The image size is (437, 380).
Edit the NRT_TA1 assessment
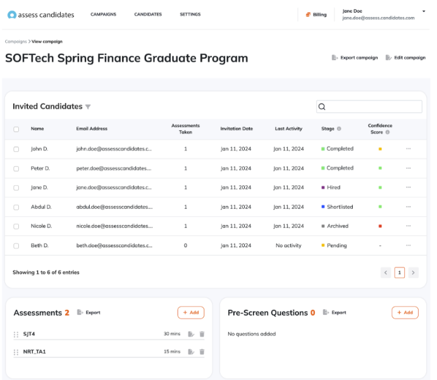191,352
